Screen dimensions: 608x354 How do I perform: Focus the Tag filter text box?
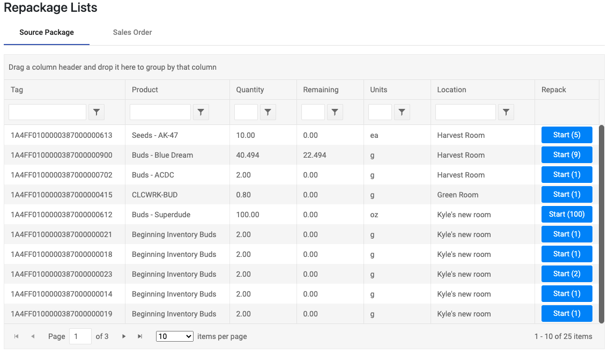47,112
